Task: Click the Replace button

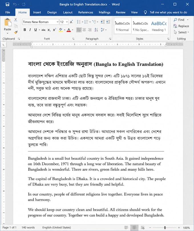Action: tap(181, 26)
